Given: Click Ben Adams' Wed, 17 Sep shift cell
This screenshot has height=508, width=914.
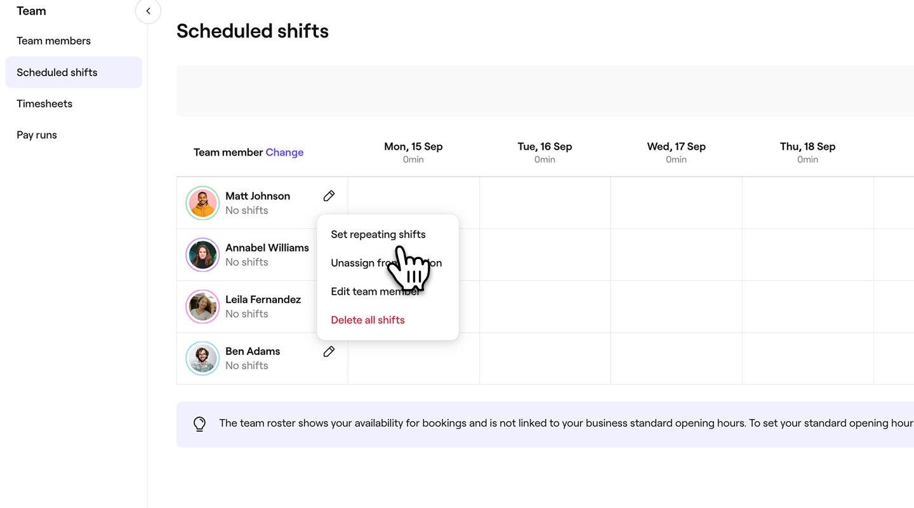Looking at the screenshot, I should (x=676, y=359).
